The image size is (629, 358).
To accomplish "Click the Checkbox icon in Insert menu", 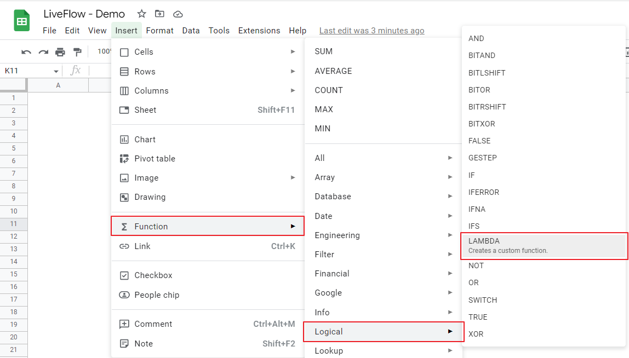I will pos(124,275).
